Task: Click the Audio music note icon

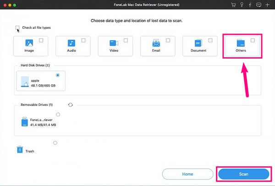Action: coord(71,43)
